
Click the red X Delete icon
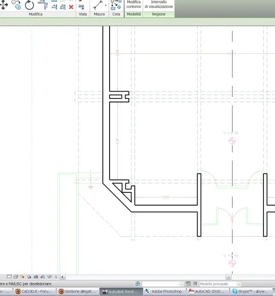(71, 7)
